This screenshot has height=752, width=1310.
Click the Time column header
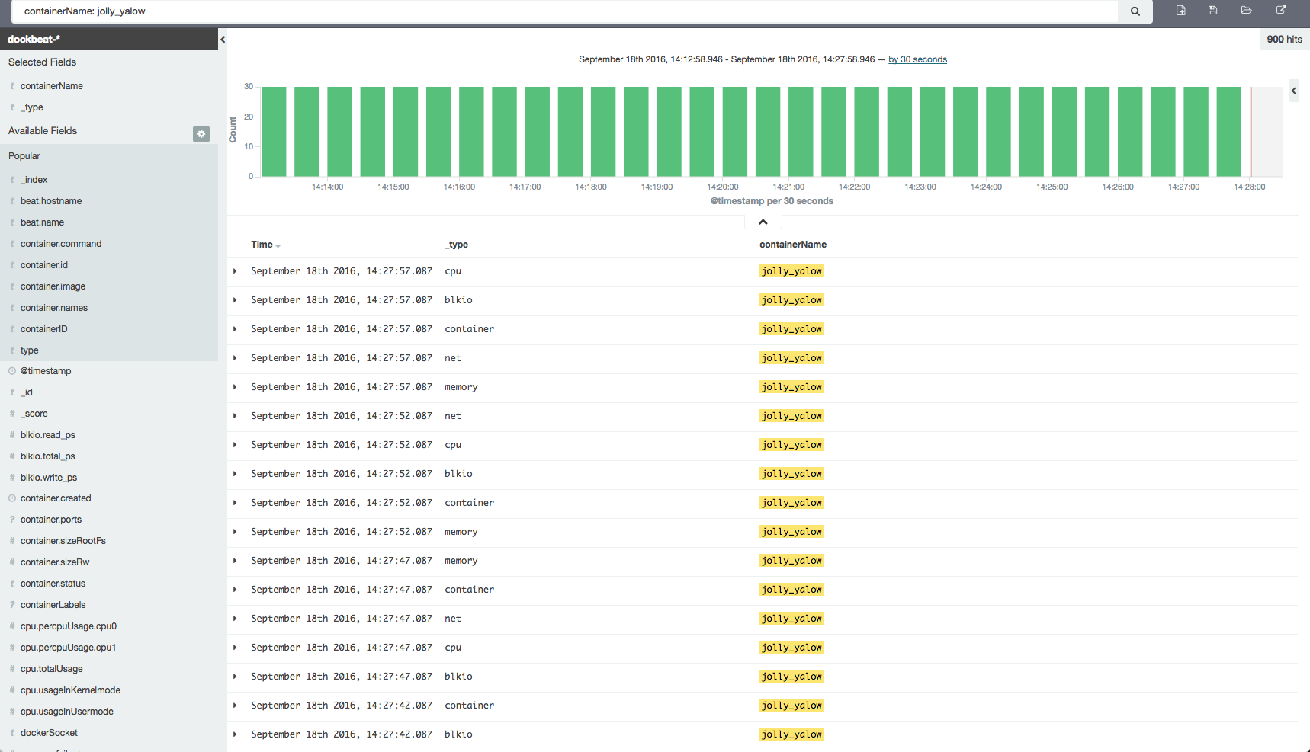[262, 245]
